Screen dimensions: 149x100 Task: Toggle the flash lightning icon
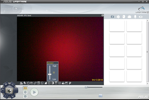[x=25, y=83]
